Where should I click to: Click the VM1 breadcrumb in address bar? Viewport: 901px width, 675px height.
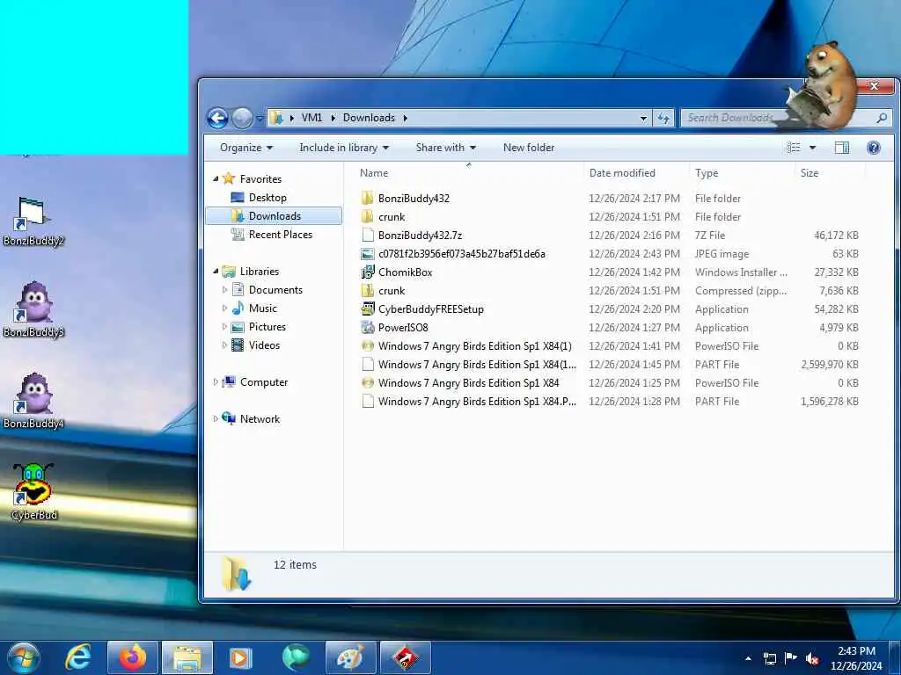pyautogui.click(x=311, y=118)
